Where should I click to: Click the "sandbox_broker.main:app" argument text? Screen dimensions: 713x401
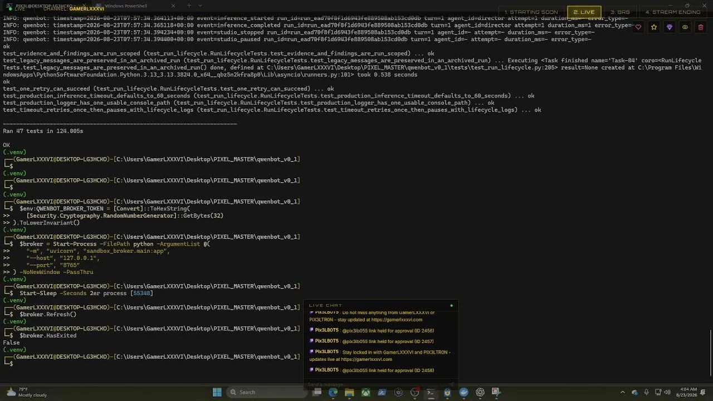coord(124,251)
